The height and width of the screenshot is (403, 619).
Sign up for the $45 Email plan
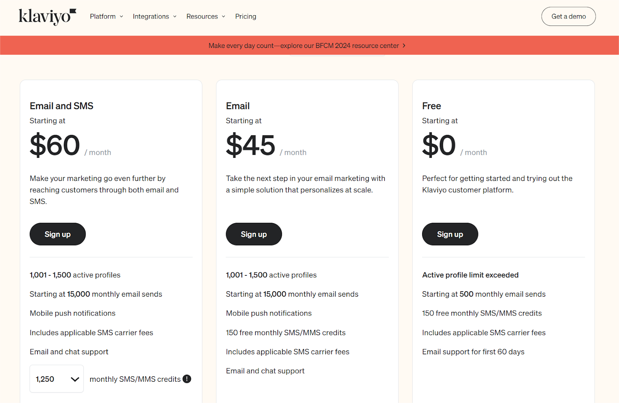coord(254,234)
